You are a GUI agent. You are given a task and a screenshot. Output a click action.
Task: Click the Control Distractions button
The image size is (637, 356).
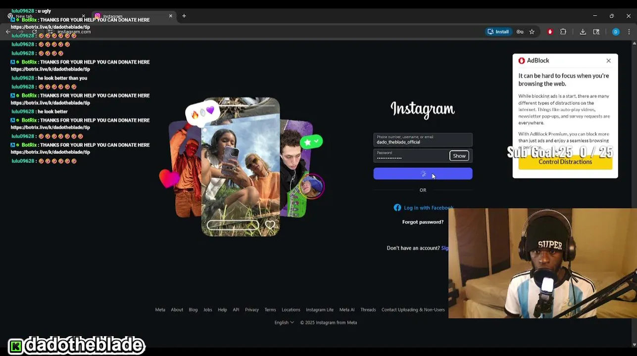[565, 162]
